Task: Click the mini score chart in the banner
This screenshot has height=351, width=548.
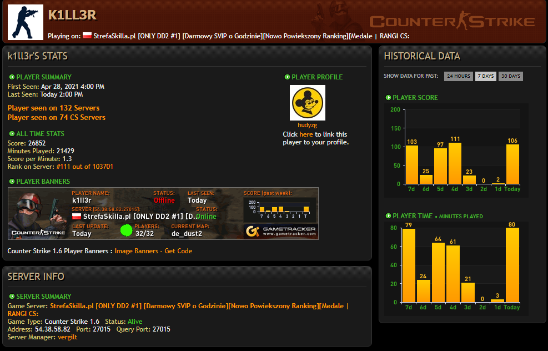Action: pos(280,209)
